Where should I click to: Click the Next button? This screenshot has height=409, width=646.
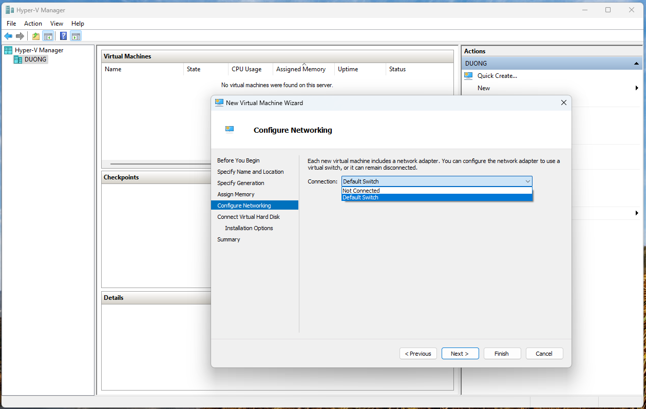coord(460,354)
